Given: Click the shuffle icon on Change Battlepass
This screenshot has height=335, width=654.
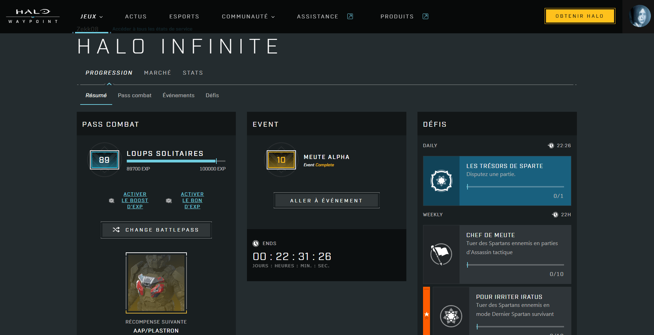Looking at the screenshot, I should 116,230.
